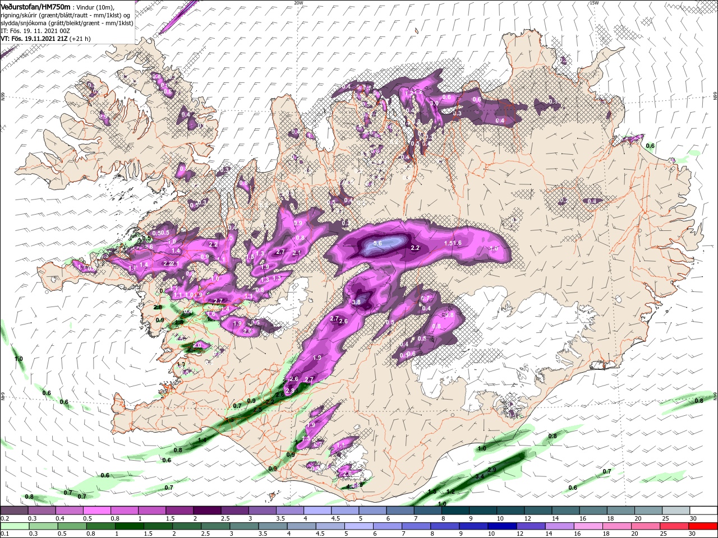The width and height of the screenshot is (718, 538).
Task: Click the 3.4 rain value off the south coast
Action: [480, 476]
